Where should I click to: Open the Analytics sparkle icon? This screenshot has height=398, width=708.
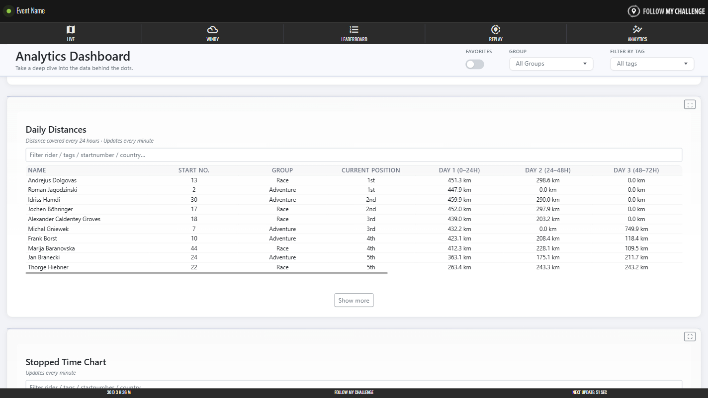[x=637, y=30]
